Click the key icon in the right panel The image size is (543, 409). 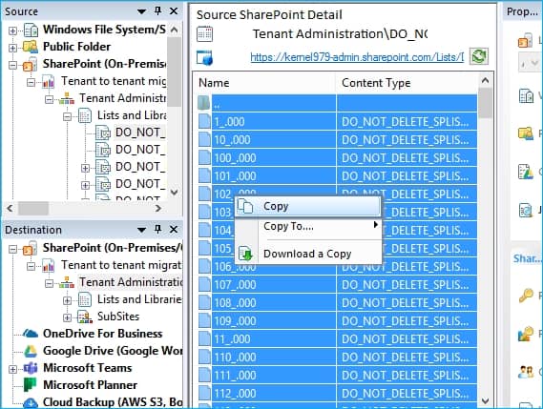(526, 296)
